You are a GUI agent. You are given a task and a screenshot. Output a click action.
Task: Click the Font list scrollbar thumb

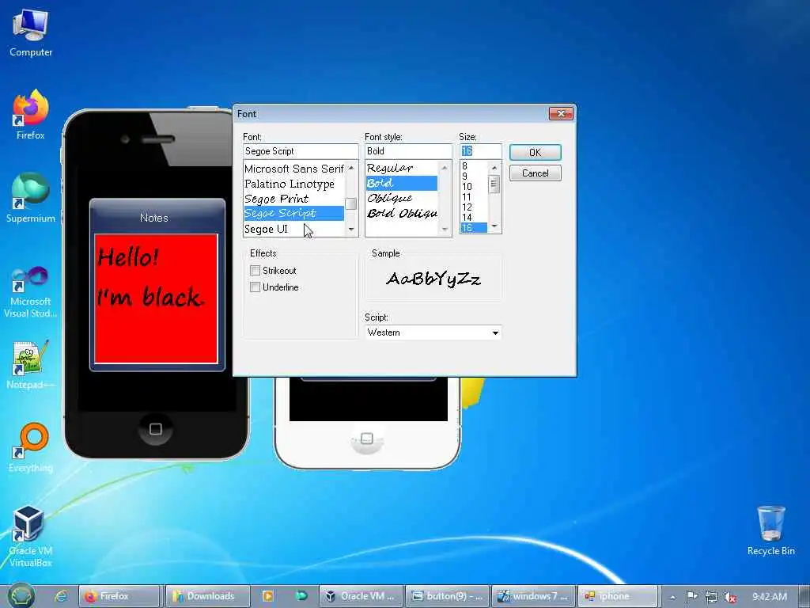pyautogui.click(x=350, y=203)
